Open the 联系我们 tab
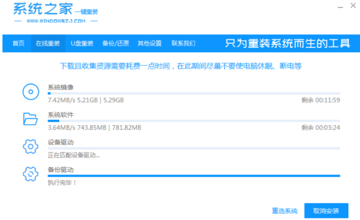The image size is (360, 220). click(183, 43)
